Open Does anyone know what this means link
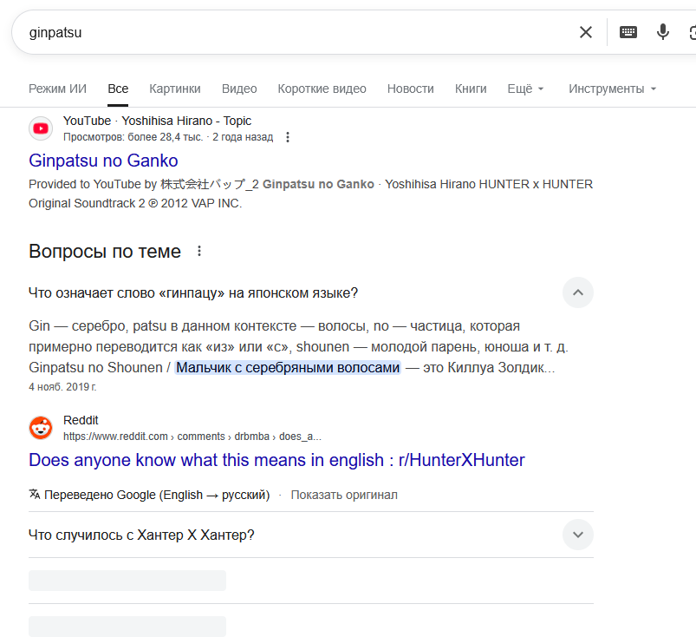 276,460
